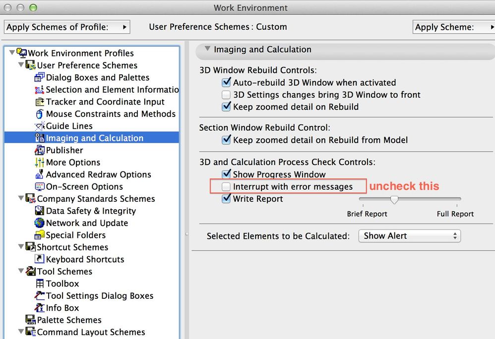Open the Show Alert dropdown
Screen dimensions: 495x339
pyautogui.click(x=409, y=236)
